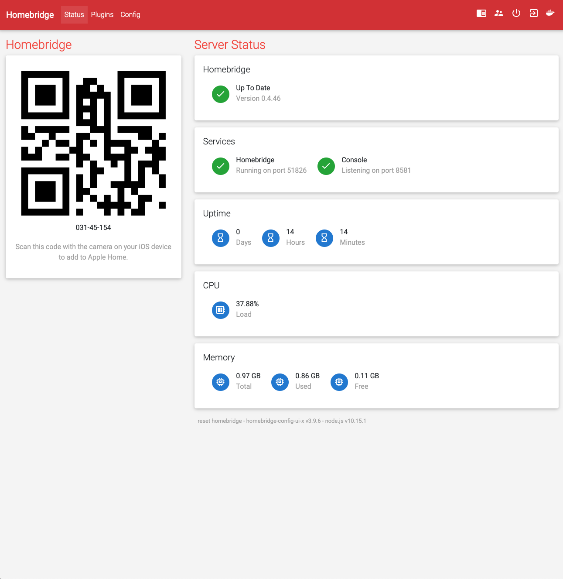Screen dimensions: 563x579
Task: Click the green check beside Homebridge service
Action: pos(221,166)
